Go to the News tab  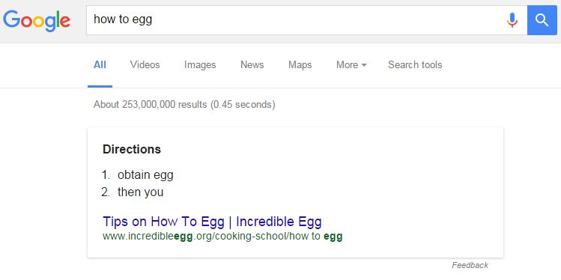pyautogui.click(x=252, y=64)
